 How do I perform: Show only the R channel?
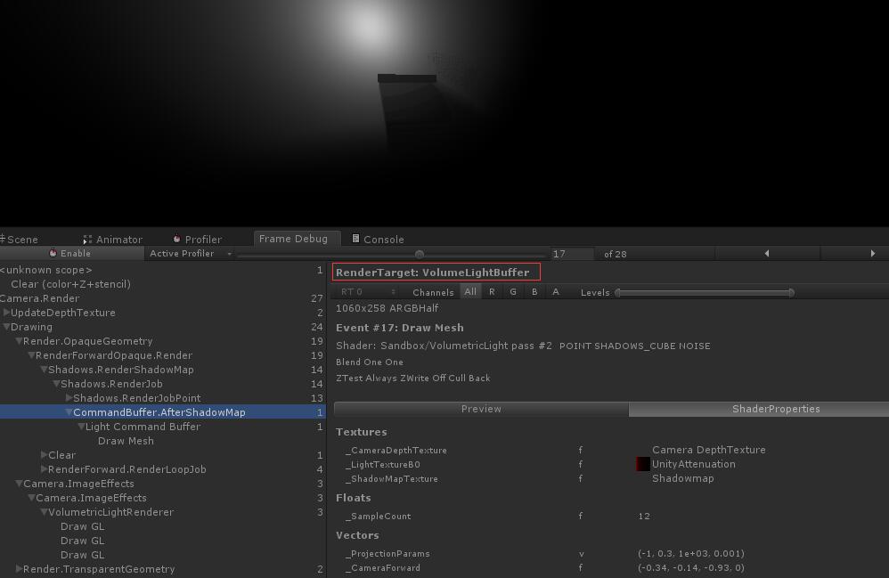(x=492, y=292)
